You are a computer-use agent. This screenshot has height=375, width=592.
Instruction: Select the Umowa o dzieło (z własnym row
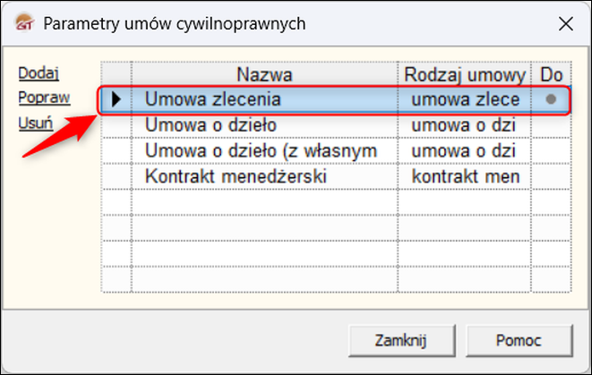point(264,151)
